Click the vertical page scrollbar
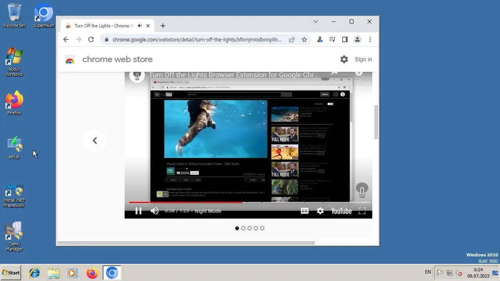The height and width of the screenshot is (281, 500). pyautogui.click(x=376, y=122)
